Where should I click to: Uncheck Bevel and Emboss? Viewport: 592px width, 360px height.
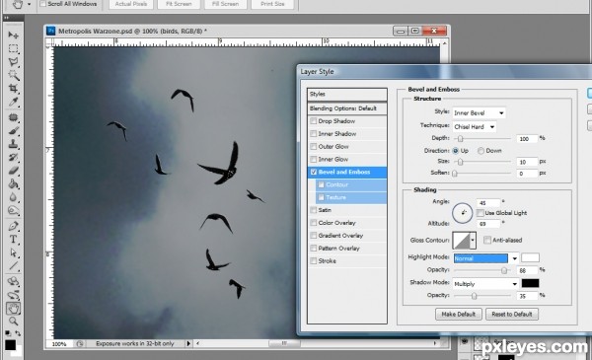tap(314, 172)
